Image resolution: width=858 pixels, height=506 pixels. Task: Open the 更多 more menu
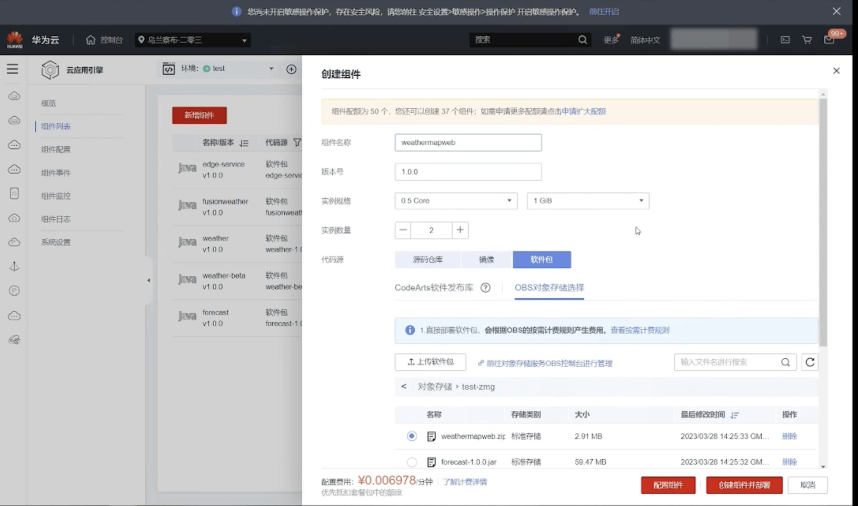click(x=611, y=40)
